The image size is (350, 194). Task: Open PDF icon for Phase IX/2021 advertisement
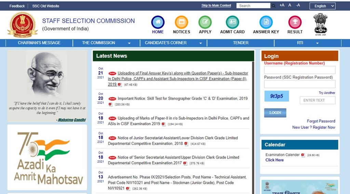(x=128, y=189)
